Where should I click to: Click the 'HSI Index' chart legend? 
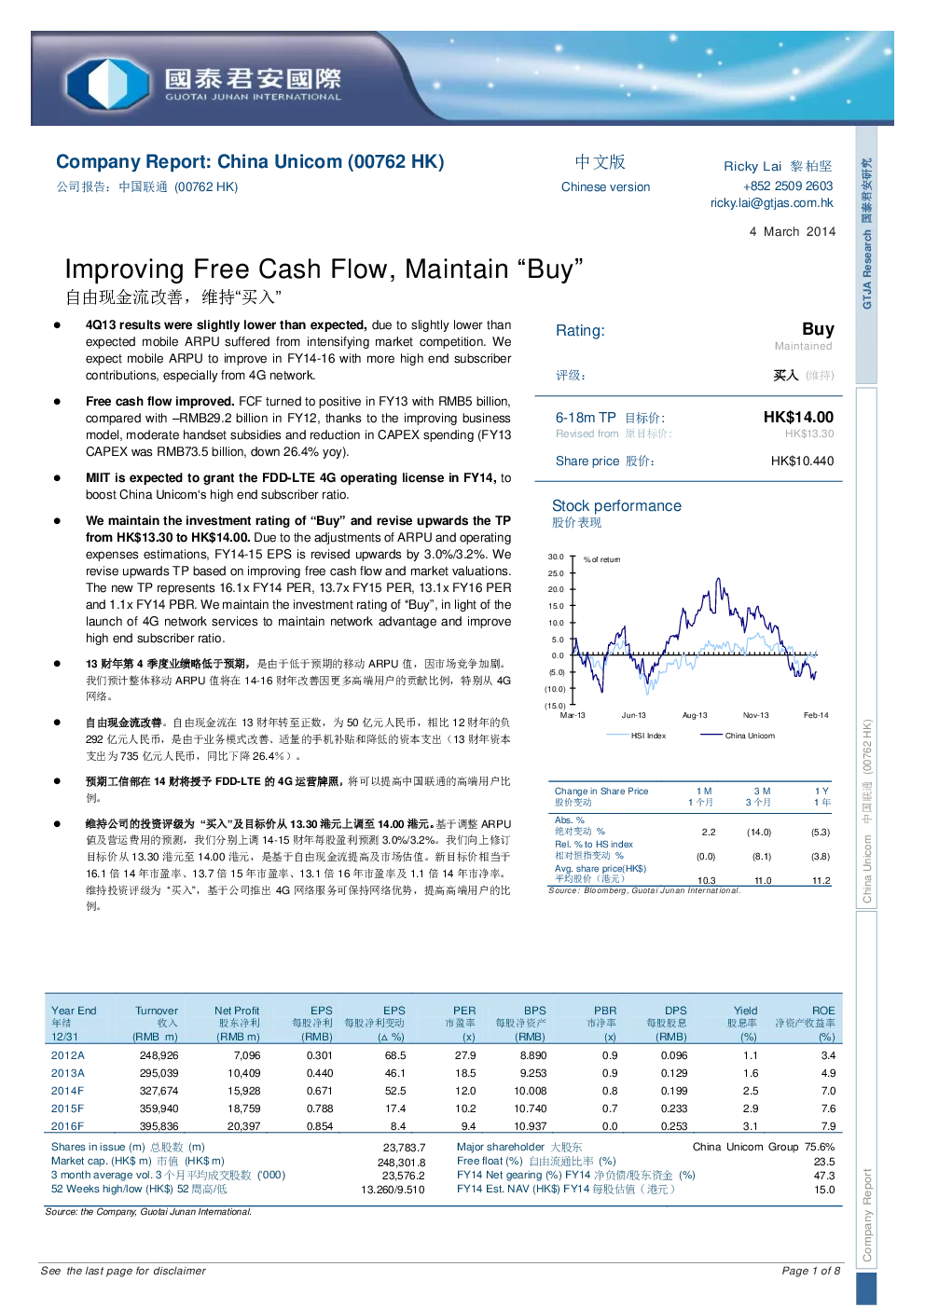click(x=636, y=736)
